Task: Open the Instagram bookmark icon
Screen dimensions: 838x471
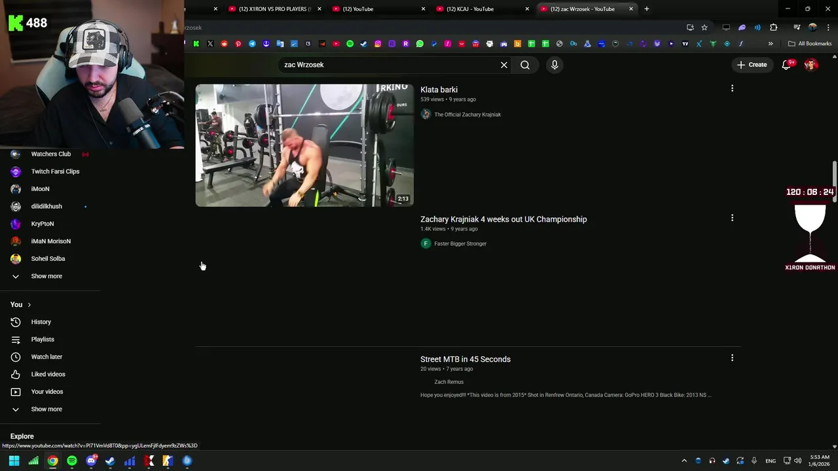Action: tap(378, 44)
